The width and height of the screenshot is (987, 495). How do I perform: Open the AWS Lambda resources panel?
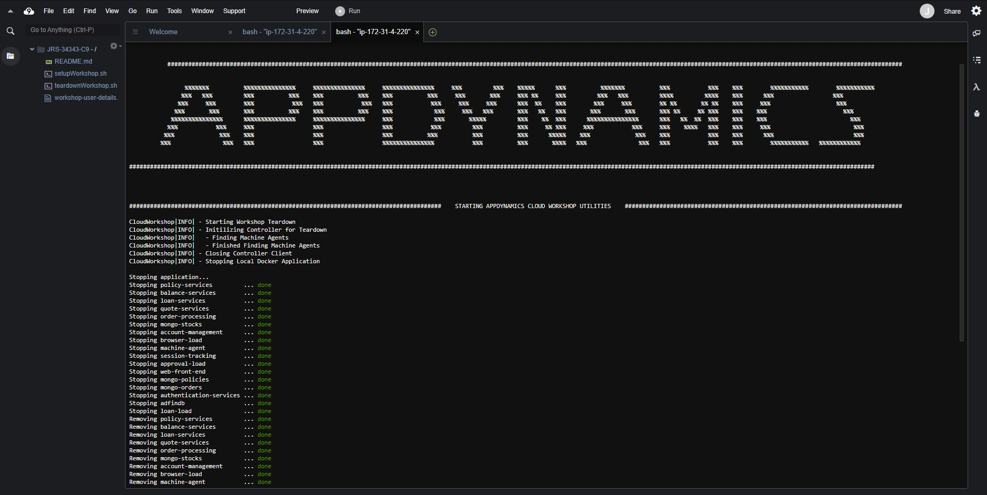point(976,87)
